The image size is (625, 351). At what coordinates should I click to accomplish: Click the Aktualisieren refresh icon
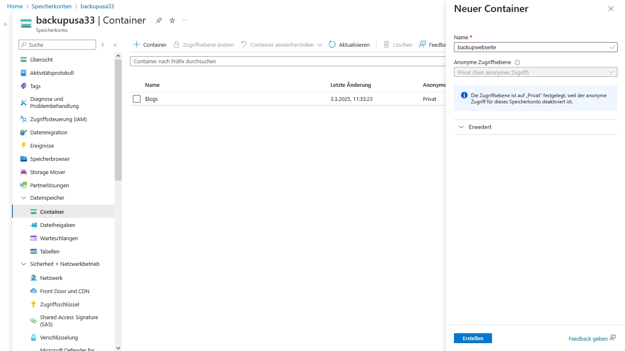coord(332,45)
